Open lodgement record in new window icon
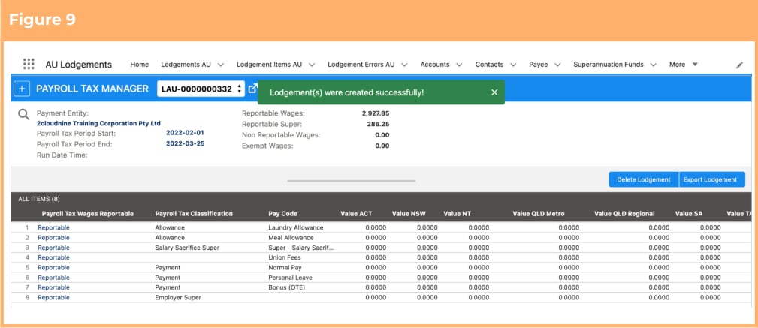Viewport: 758px width, 328px height. pos(253,88)
